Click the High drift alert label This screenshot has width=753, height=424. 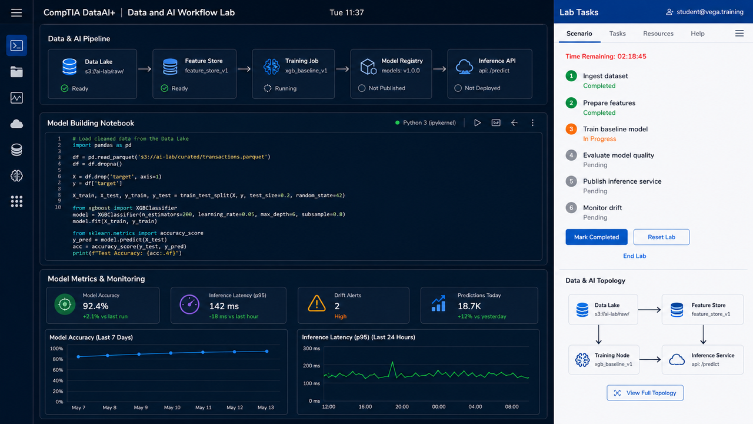point(341,317)
